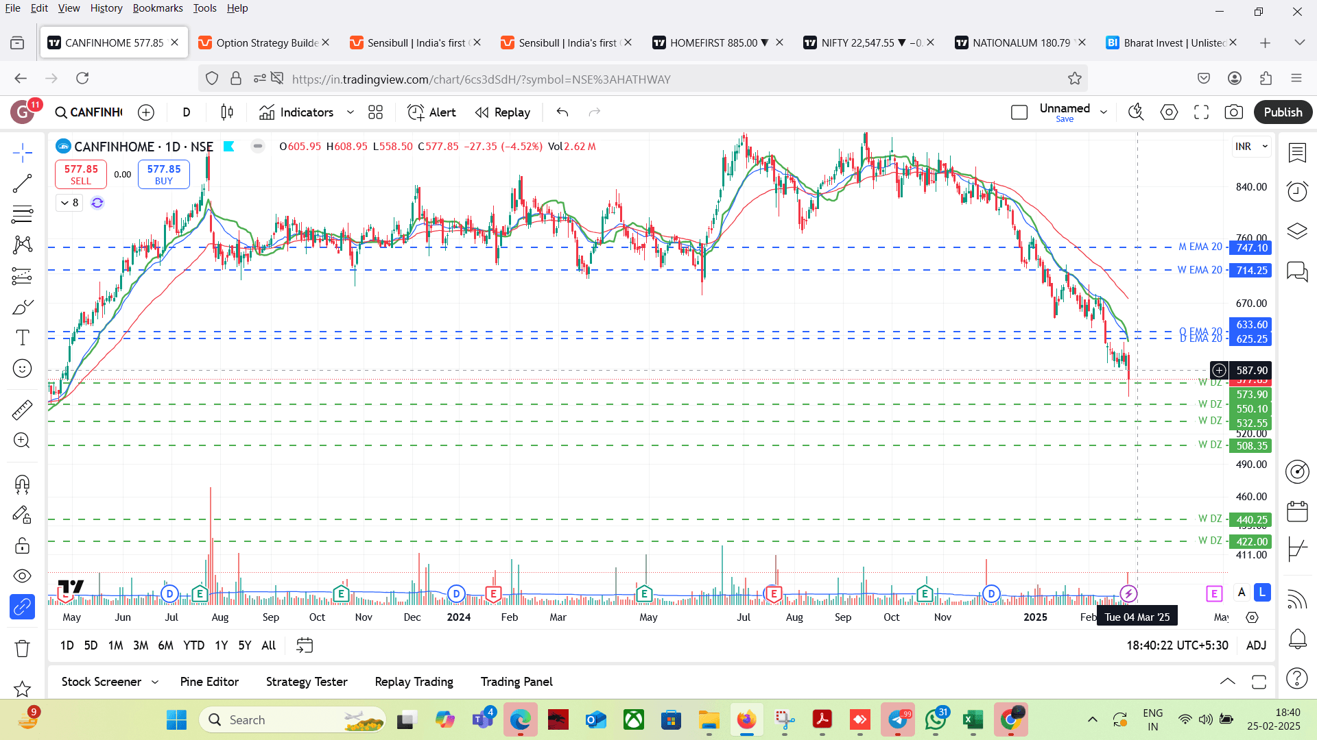This screenshot has width=1317, height=740.
Task: Open quick search lightning icon
Action: (x=1136, y=112)
